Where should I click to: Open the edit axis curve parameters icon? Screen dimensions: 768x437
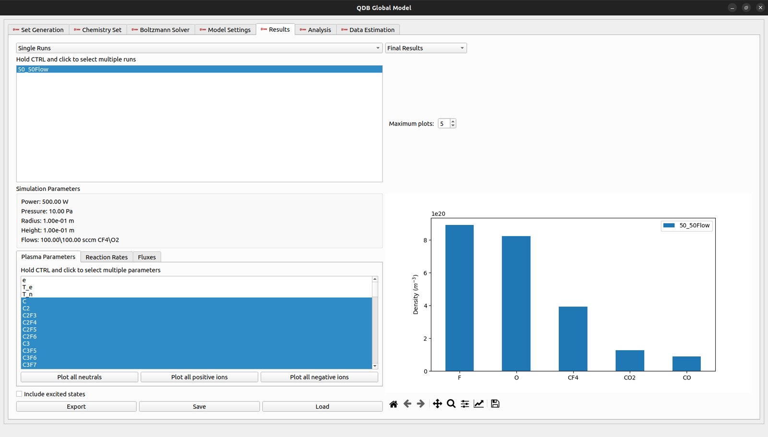[479, 404]
